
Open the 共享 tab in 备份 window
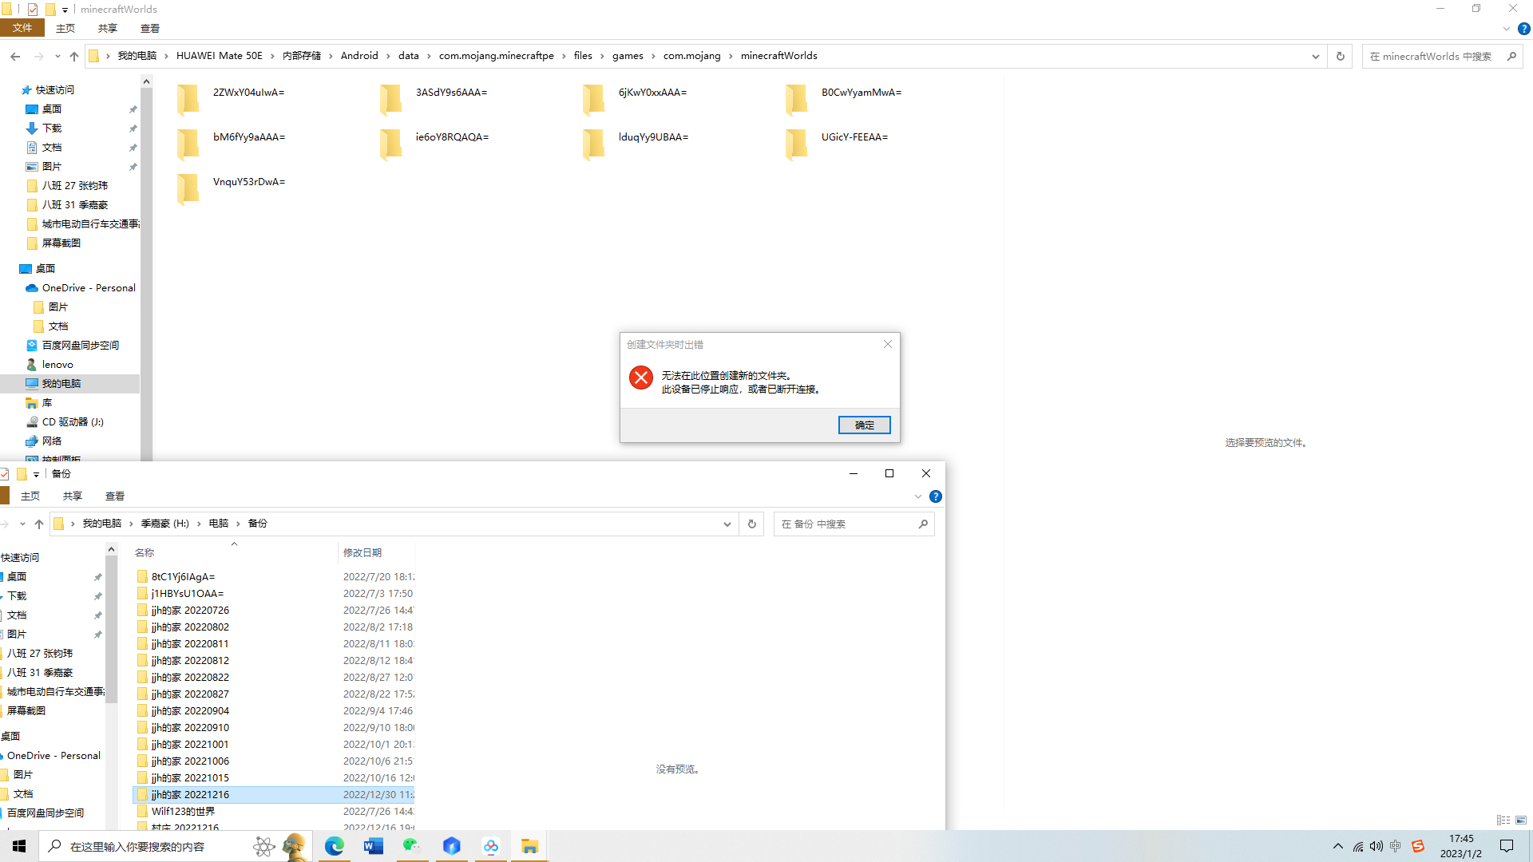[73, 496]
